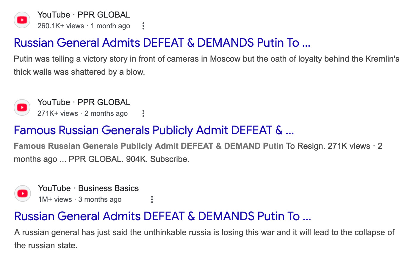Open three-dot menu next to '2 months ago'
Viewport: 407px width, 264px height.
[x=143, y=113]
